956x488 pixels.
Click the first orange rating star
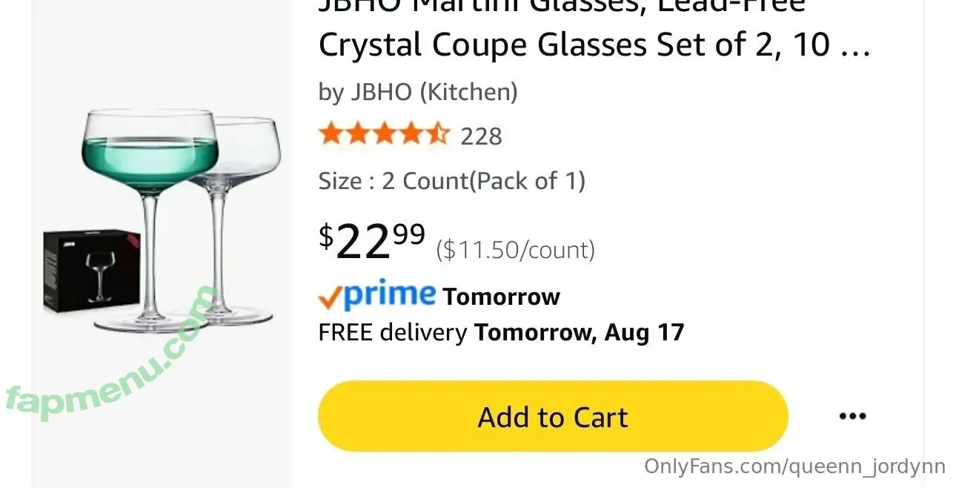pyautogui.click(x=330, y=135)
